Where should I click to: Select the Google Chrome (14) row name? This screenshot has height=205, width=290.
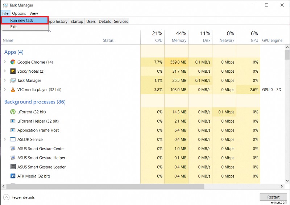pos(35,62)
